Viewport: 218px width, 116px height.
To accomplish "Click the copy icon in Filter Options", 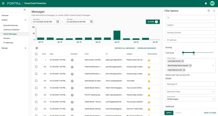I will [209, 11].
